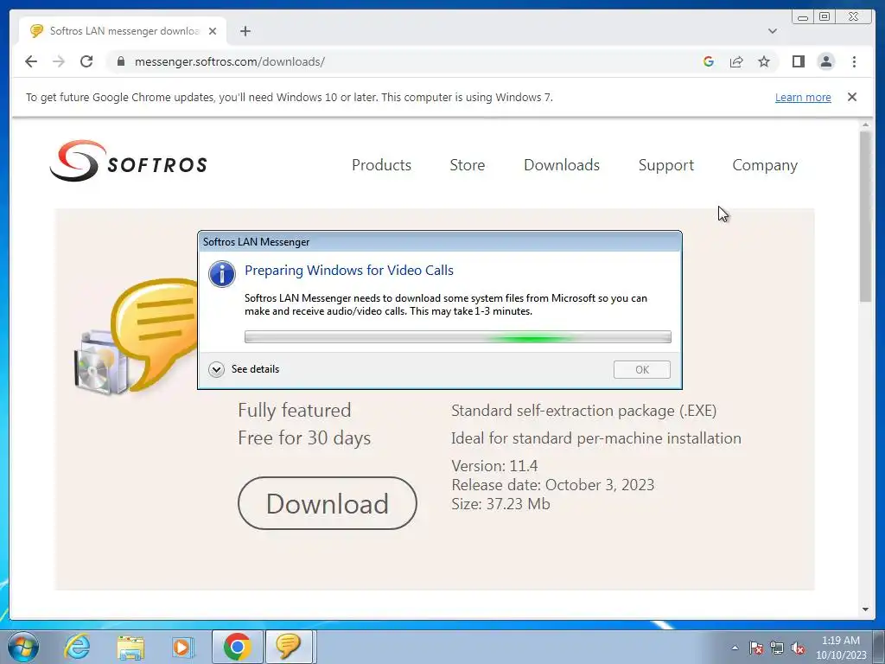Open the clock showing 1:19 AM
The image size is (885, 664).
coord(841,648)
